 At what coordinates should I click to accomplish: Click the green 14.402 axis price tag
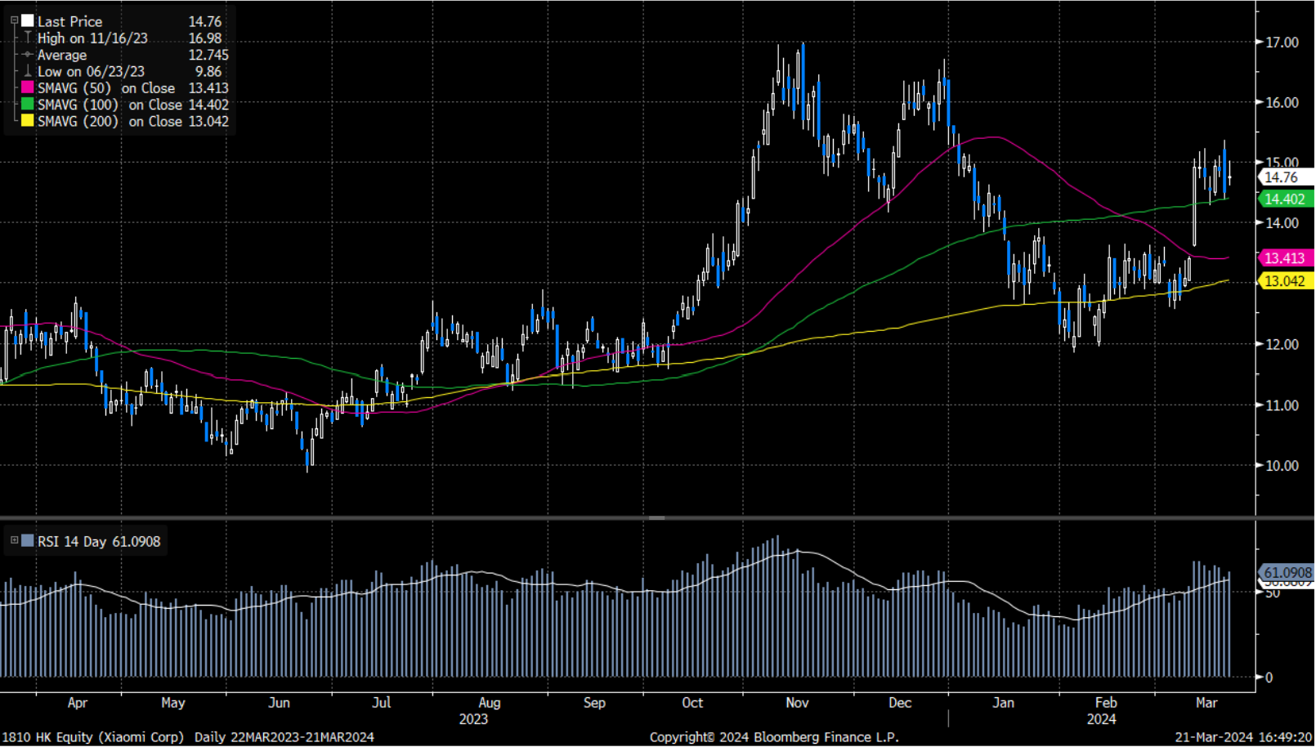click(x=1285, y=199)
